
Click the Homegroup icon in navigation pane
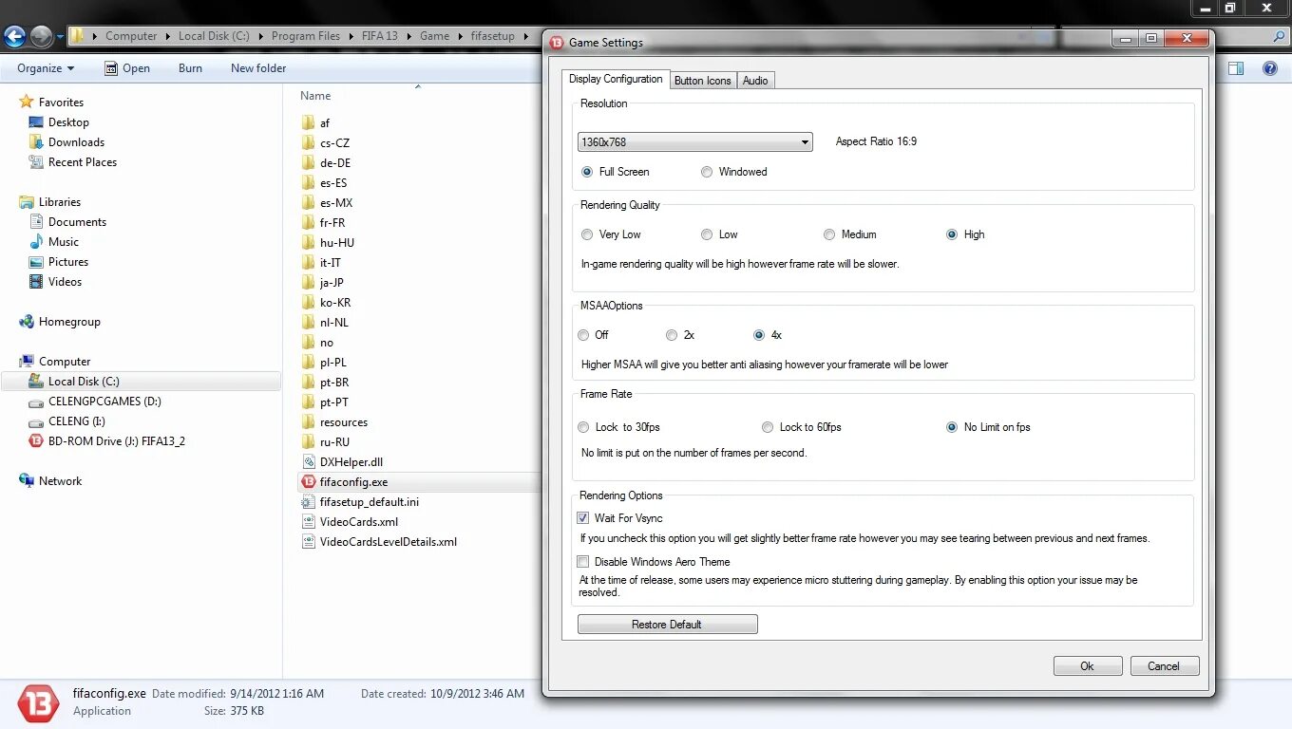pos(27,322)
